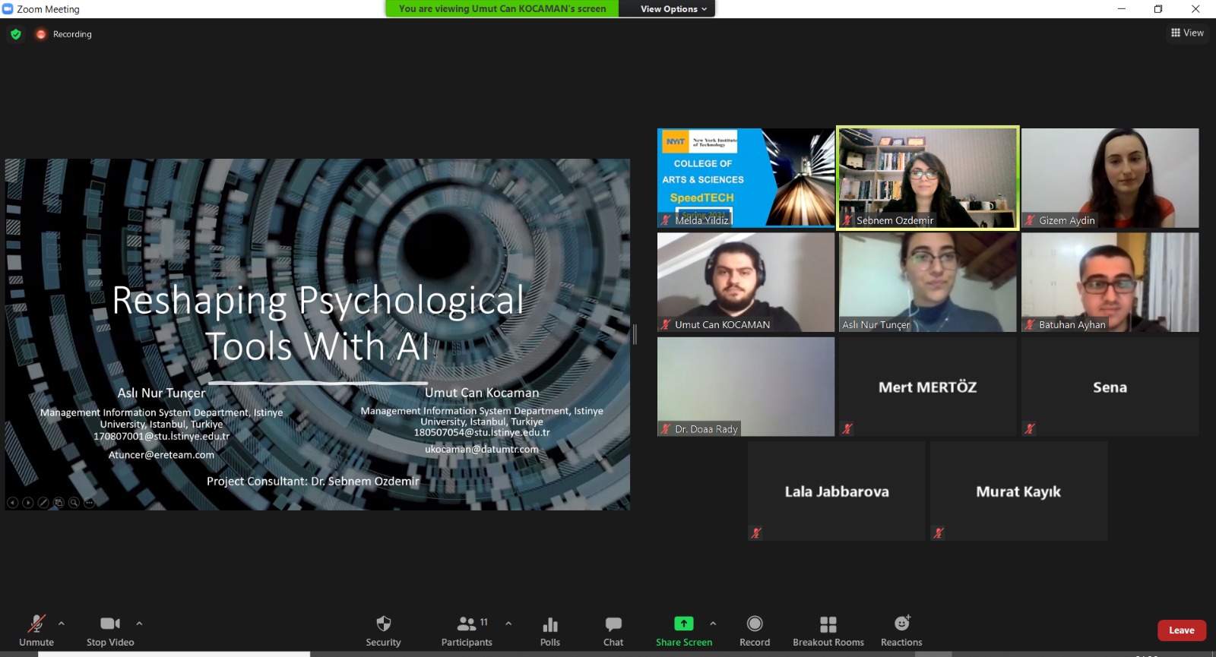Open the Participants panel
The height and width of the screenshot is (657, 1216).
tap(467, 630)
